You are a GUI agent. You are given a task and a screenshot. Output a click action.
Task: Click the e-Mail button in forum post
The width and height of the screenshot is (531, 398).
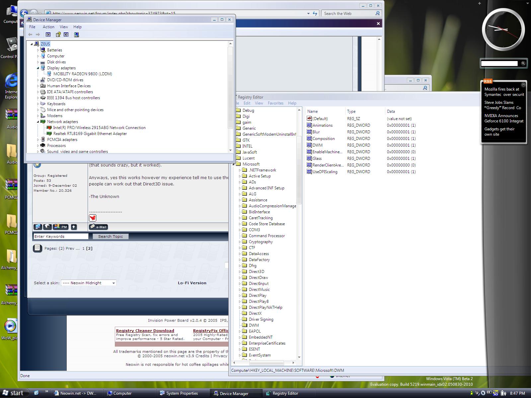[x=98, y=227]
